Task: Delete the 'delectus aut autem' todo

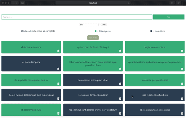Action: point(58,51)
